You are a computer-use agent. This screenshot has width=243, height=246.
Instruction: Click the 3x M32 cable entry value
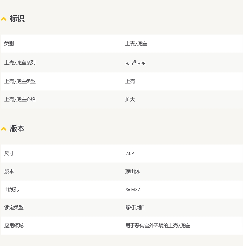pos(132,190)
